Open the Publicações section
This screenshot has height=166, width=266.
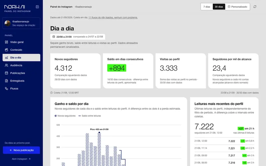[21, 73]
